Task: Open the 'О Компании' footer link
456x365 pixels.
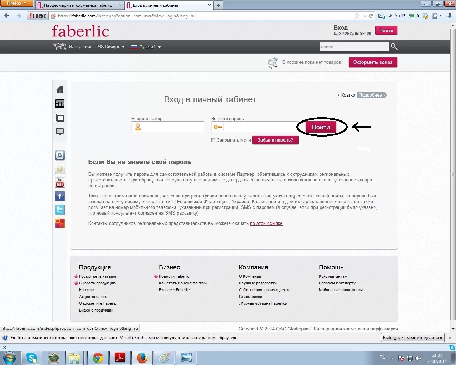Action: click(250, 276)
